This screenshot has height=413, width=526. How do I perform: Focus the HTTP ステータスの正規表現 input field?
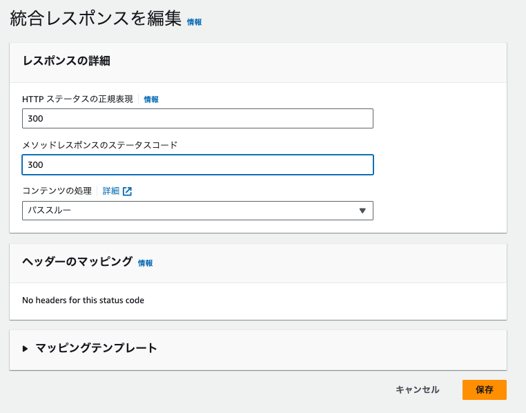tap(197, 119)
